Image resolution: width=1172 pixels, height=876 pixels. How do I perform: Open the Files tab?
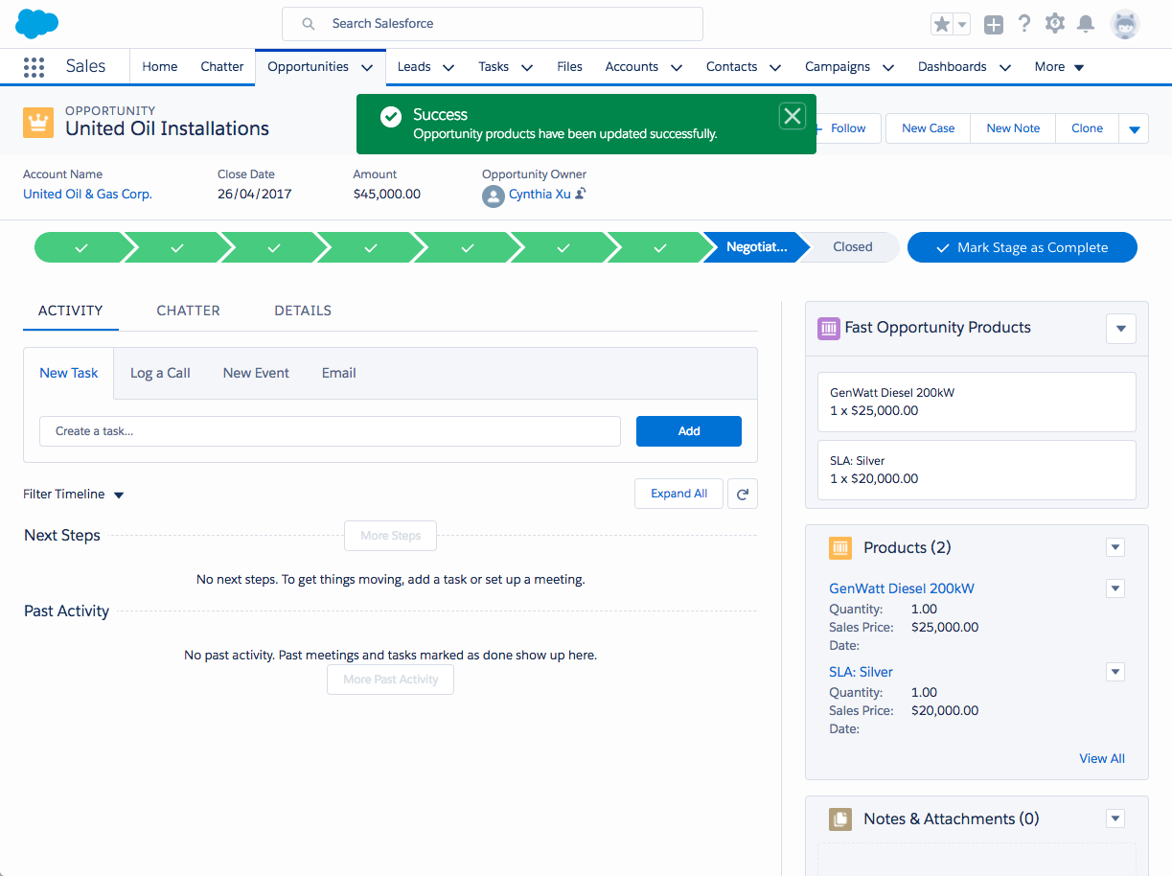coord(569,67)
